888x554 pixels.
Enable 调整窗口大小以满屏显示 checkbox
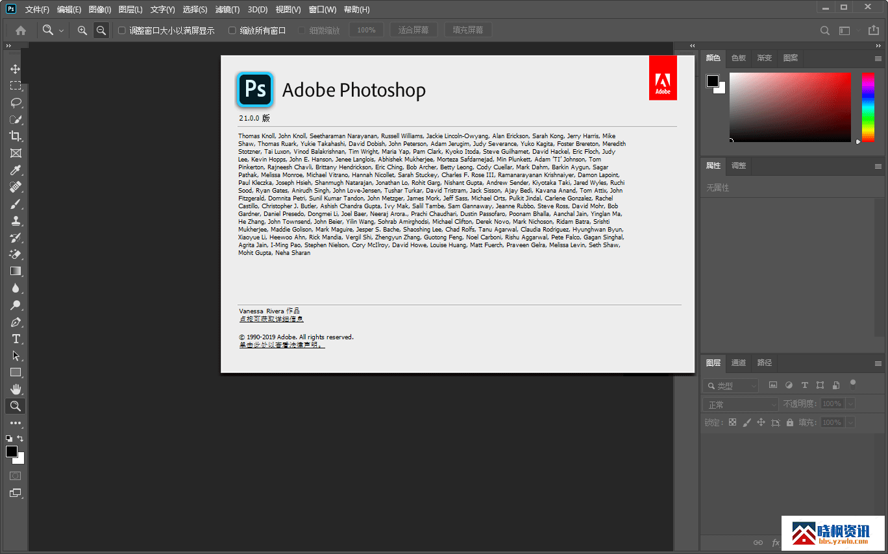[121, 30]
